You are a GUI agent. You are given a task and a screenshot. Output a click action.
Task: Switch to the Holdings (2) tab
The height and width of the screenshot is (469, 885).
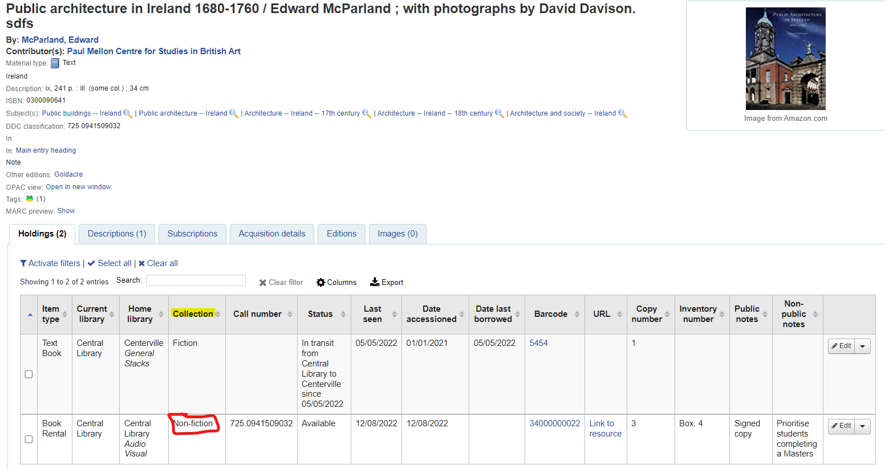point(42,234)
